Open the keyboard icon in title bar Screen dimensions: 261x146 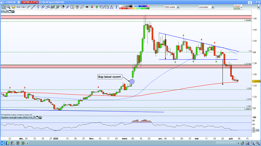(250, 2)
